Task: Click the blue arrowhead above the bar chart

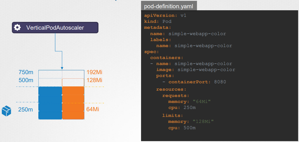Action: click(x=62, y=68)
